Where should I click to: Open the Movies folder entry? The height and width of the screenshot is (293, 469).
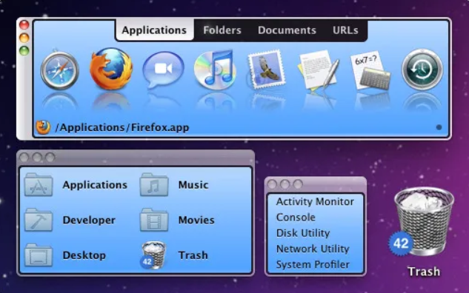(177, 220)
